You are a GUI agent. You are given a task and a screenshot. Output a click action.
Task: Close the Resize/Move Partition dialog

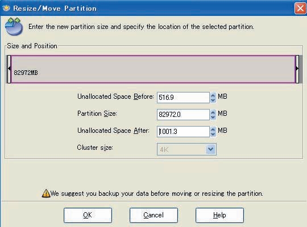[x=300, y=9]
